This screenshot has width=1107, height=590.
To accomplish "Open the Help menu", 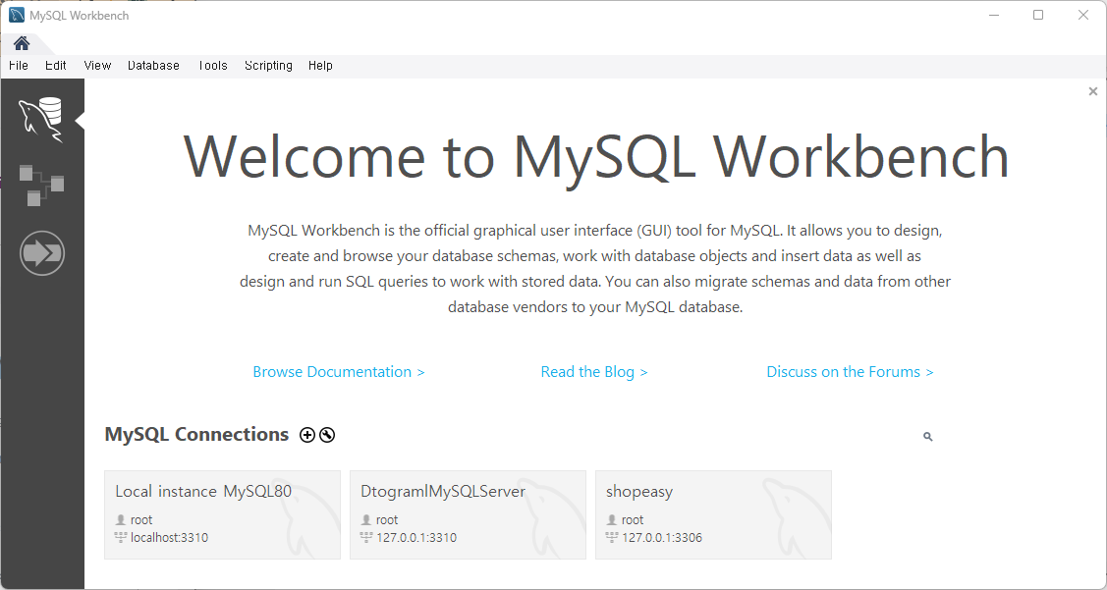I will pos(320,66).
